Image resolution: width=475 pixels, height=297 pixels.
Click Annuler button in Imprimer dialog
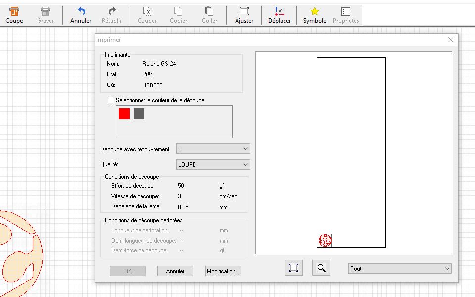coord(175,271)
